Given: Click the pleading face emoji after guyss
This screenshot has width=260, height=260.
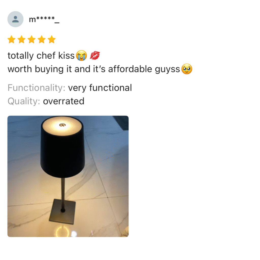Looking at the screenshot, I should pyautogui.click(x=187, y=69).
